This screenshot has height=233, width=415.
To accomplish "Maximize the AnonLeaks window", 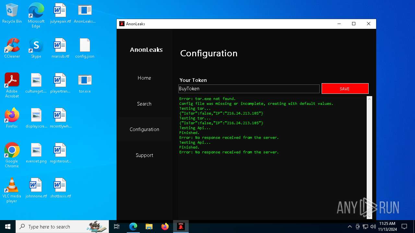I will (354, 24).
